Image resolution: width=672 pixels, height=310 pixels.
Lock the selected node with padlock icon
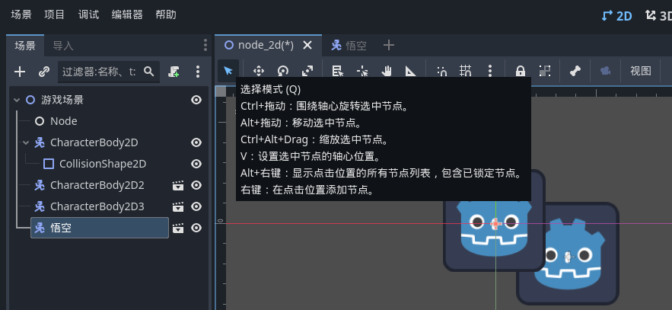click(521, 71)
